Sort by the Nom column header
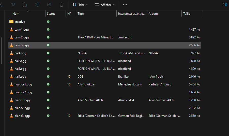 pos(16,14)
